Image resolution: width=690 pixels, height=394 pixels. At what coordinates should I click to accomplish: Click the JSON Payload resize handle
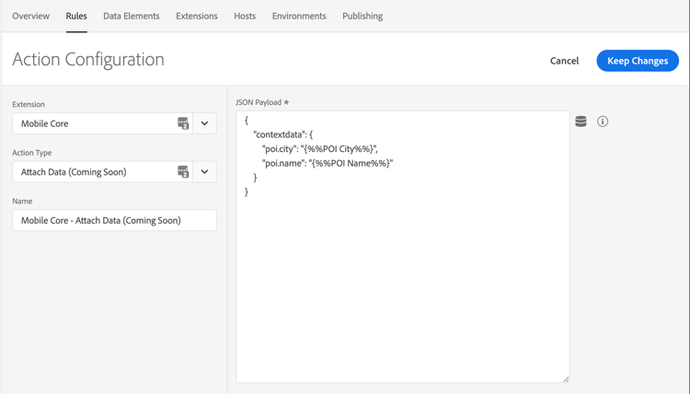pyautogui.click(x=566, y=379)
